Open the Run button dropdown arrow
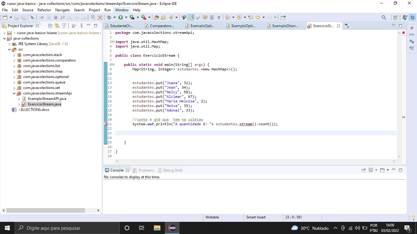 click(x=126, y=18)
